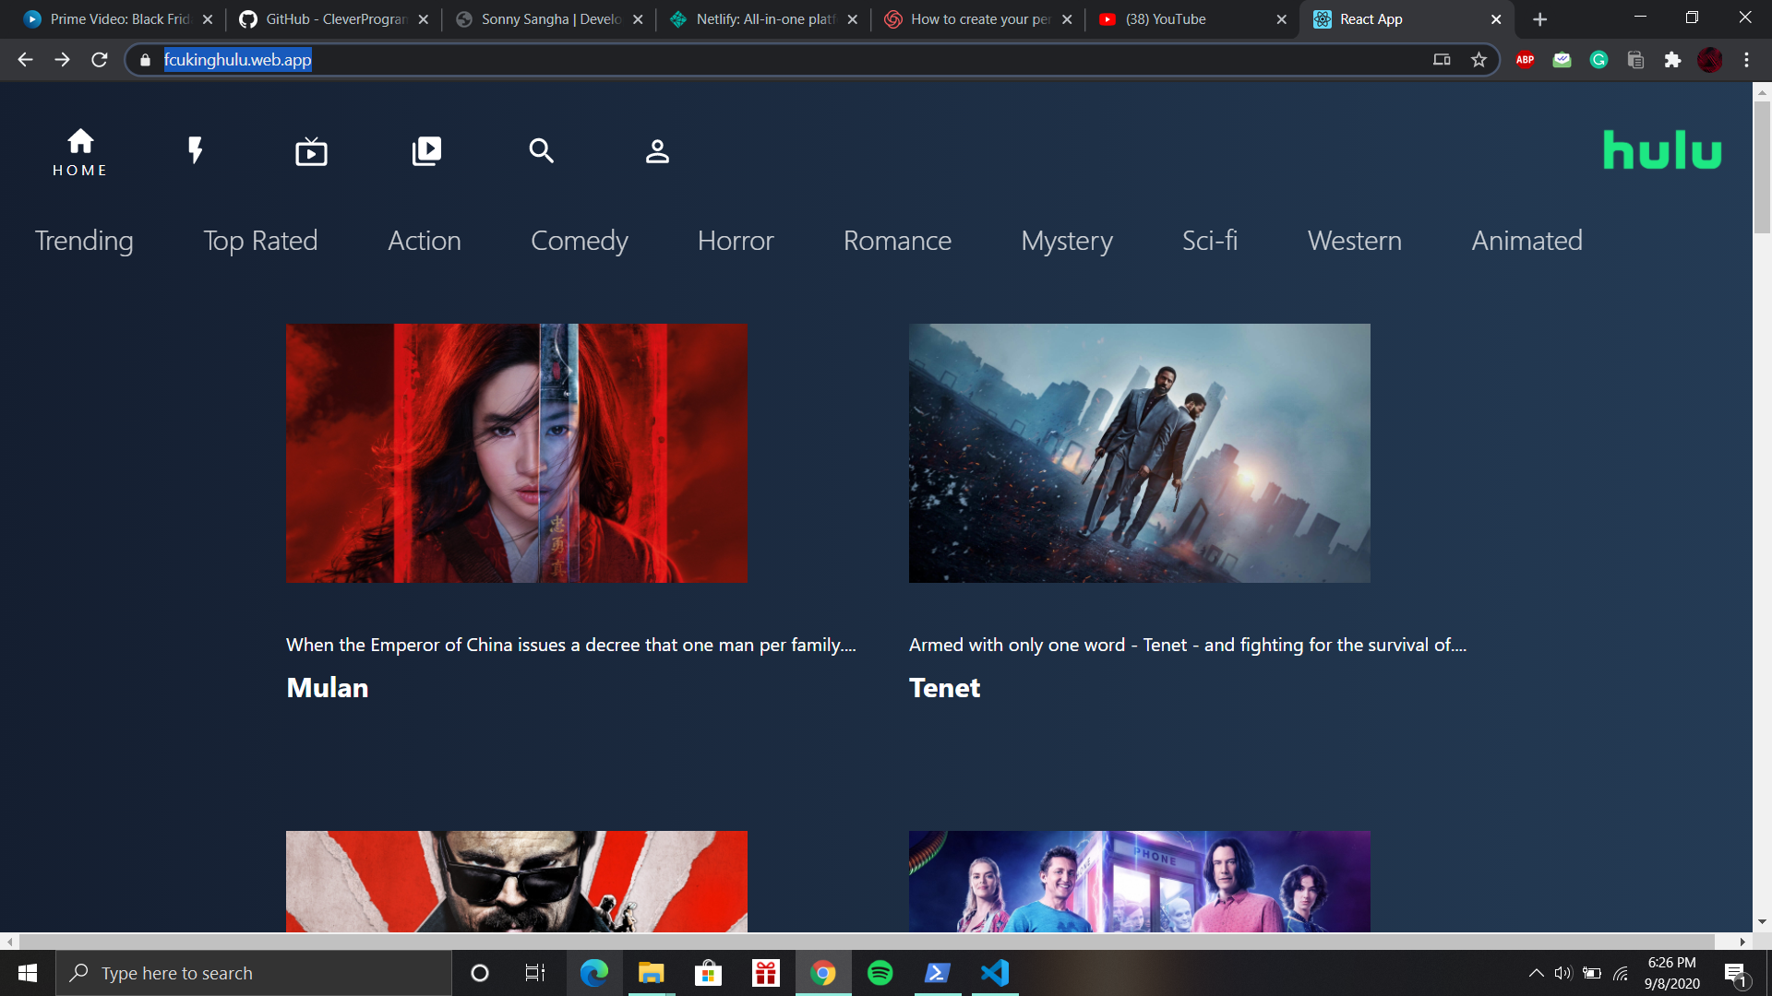Open the video library icon
The height and width of the screenshot is (996, 1772).
tap(425, 150)
